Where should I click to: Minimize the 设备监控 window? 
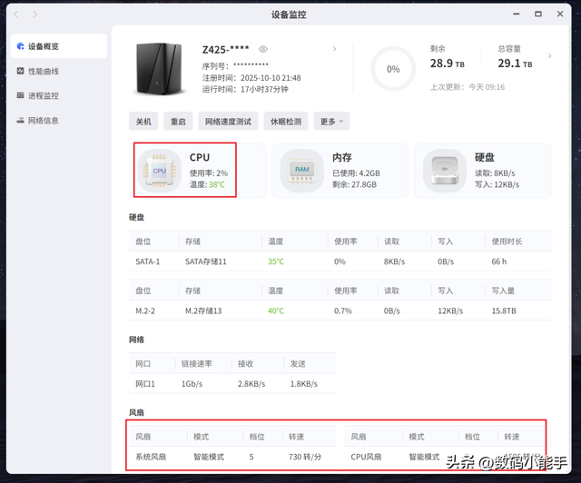click(x=517, y=15)
